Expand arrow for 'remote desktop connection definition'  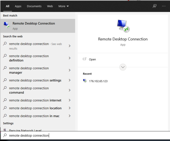tap(70, 58)
